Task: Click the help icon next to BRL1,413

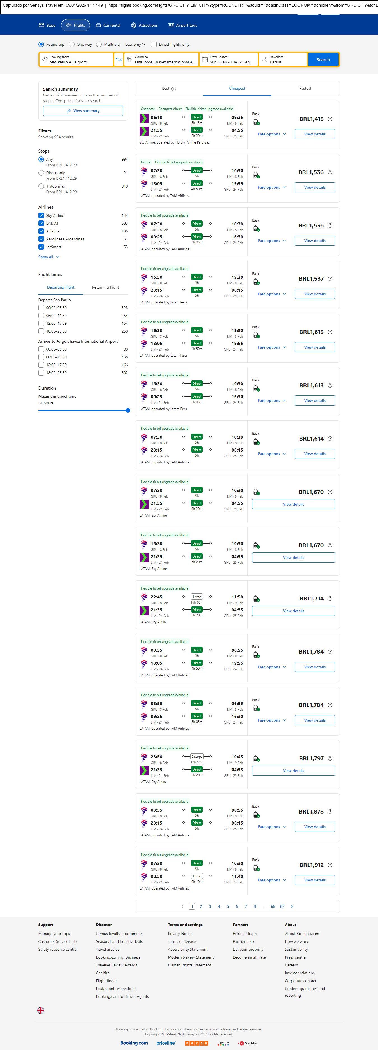Action: coord(330,119)
